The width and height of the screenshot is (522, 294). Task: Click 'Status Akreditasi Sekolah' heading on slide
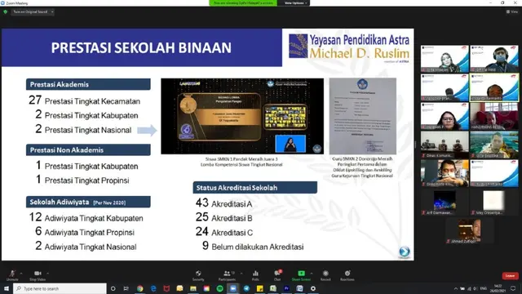255,188
